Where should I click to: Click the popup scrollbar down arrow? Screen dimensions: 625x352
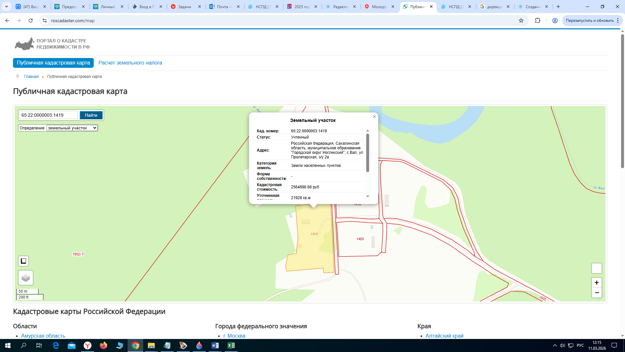pos(368,196)
